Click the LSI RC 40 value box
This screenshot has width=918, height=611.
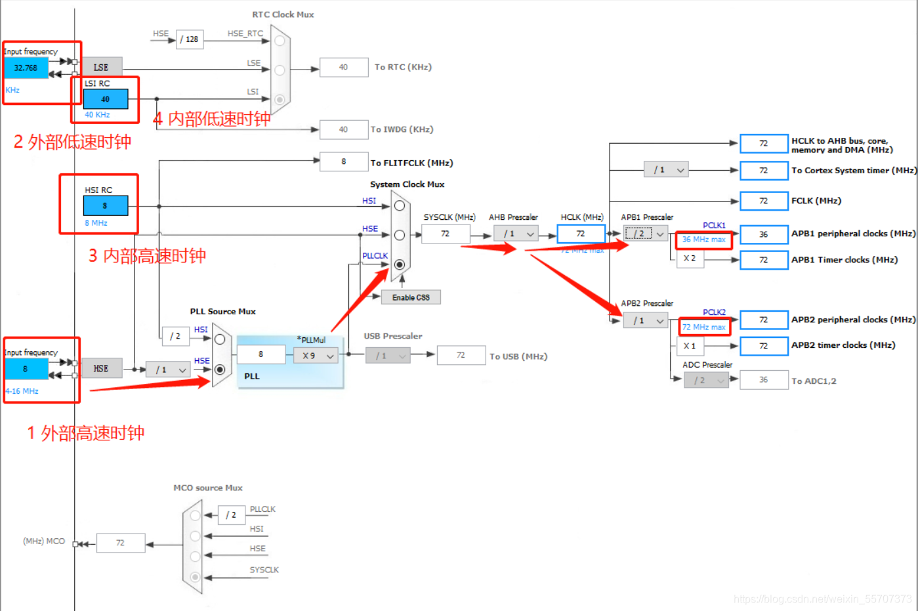[x=106, y=99]
